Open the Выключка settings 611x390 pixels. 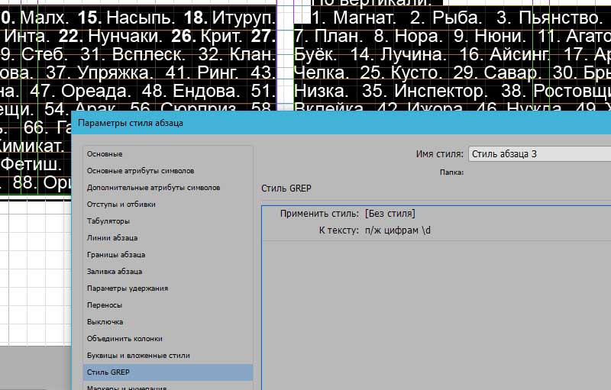(x=105, y=322)
